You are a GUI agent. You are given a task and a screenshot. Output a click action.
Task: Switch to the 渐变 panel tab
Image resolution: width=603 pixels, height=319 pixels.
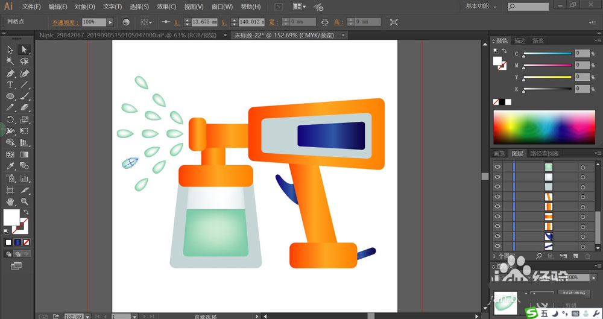tap(538, 41)
